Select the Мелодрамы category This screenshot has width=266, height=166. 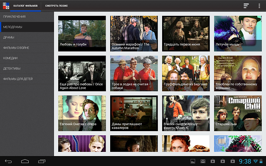27,27
